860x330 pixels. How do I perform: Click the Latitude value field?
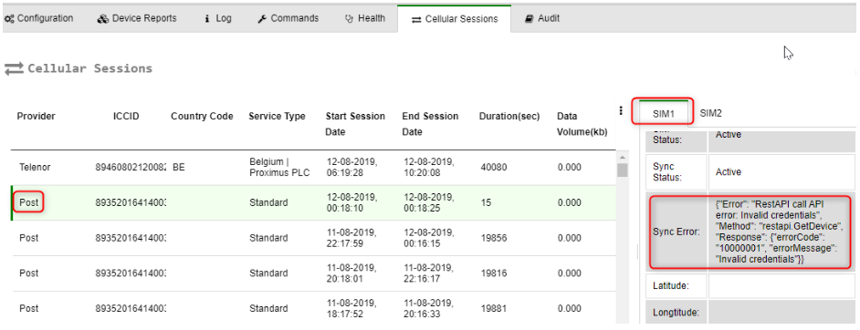pyautogui.click(x=781, y=285)
